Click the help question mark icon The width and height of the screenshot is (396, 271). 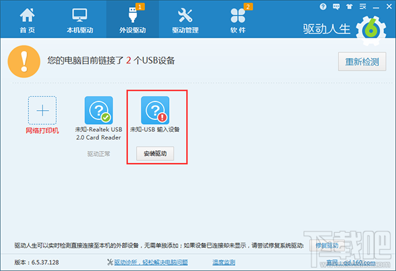click(x=323, y=7)
